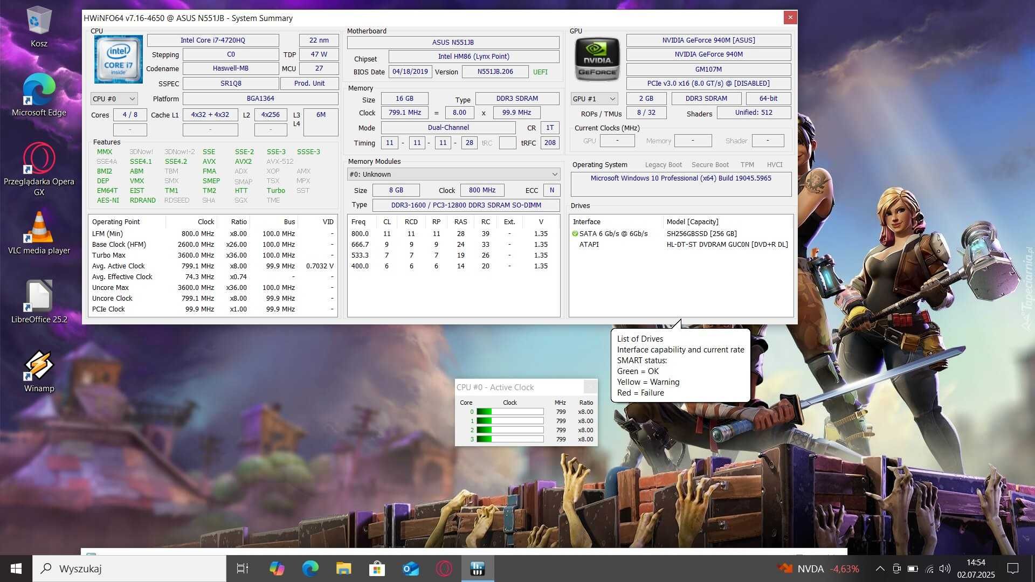Screen dimensions: 1035x582
Task: Click the Intel Core i7 logo
Action: 119,59
